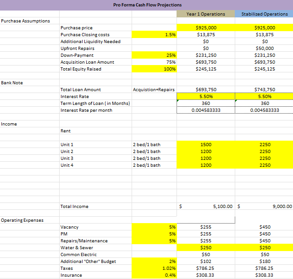The width and height of the screenshot is (293, 279).
Task: Select the Income section label
Action: pos(9,124)
